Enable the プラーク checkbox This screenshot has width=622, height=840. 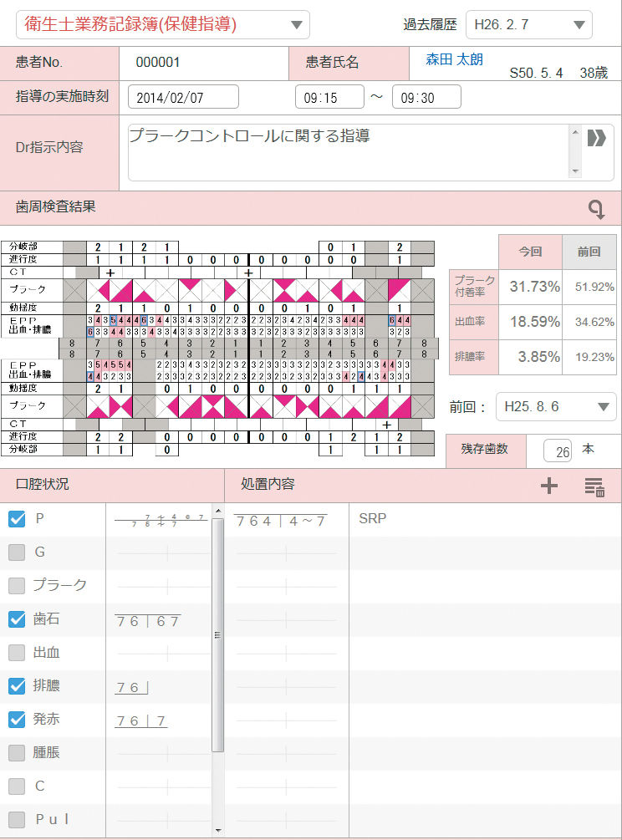pyautogui.click(x=17, y=585)
